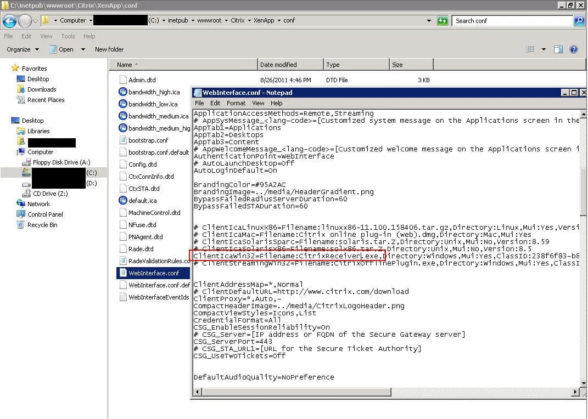Open Notepad Edit menu
588x419 pixels.
click(215, 103)
